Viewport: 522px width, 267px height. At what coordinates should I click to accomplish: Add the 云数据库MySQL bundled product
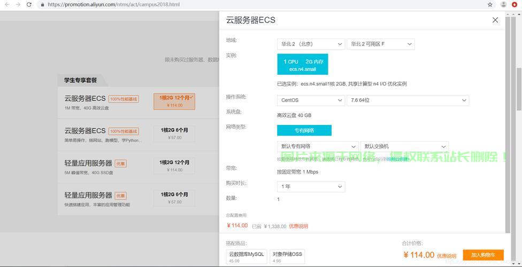247,257
